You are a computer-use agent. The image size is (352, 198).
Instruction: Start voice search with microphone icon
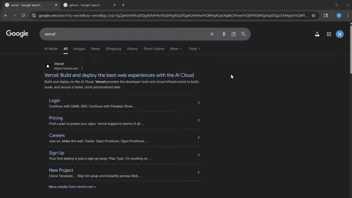click(x=224, y=34)
